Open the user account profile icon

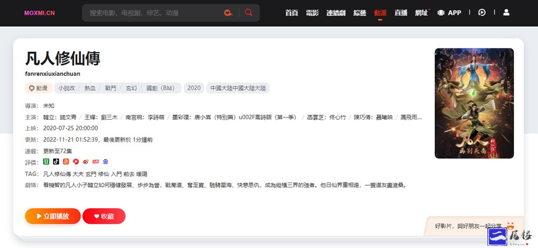506,12
